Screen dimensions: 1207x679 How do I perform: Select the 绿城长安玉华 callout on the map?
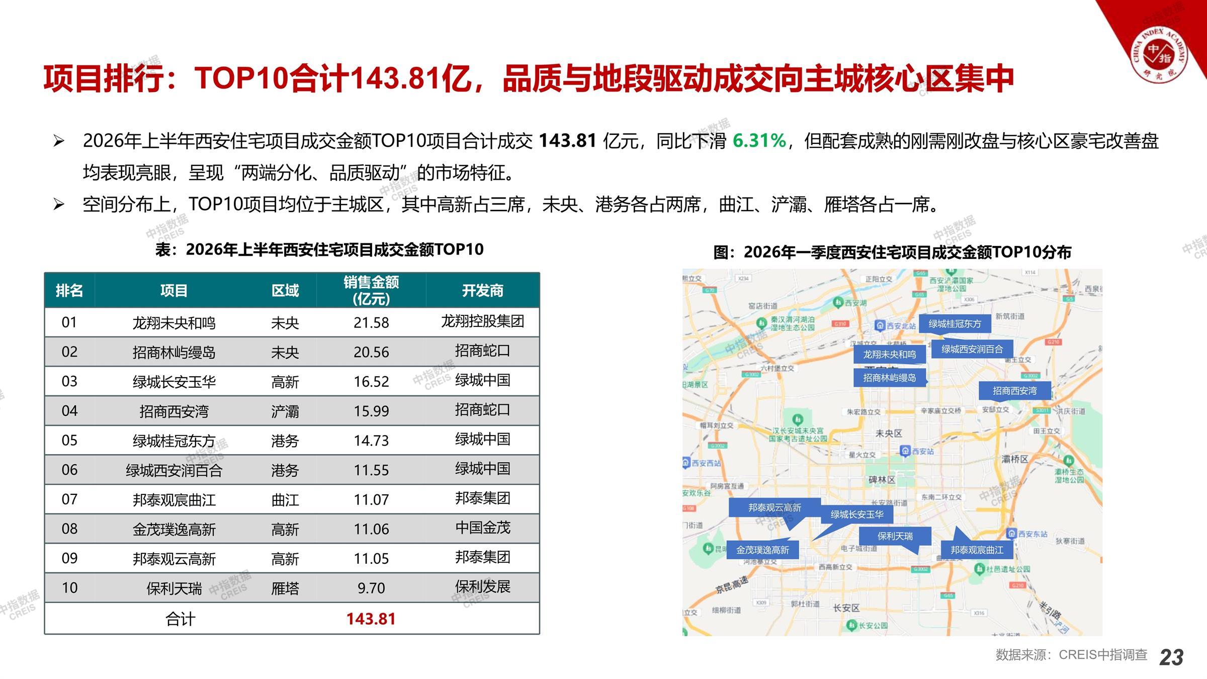tap(857, 514)
